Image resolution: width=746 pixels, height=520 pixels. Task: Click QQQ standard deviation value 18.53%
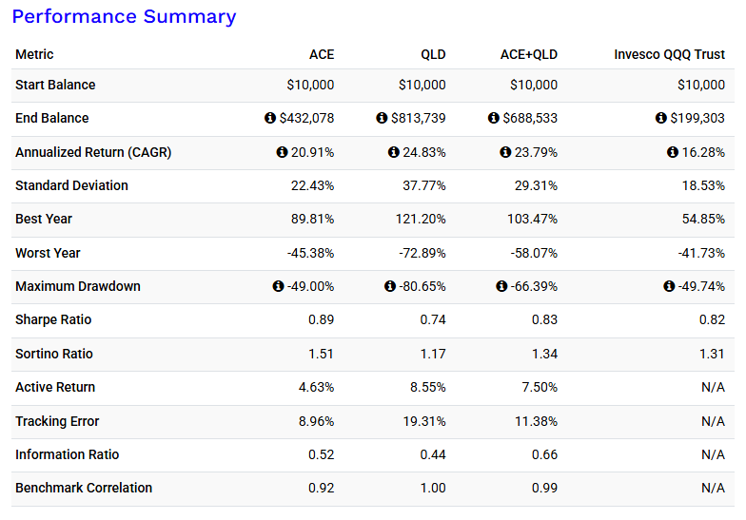click(x=704, y=185)
